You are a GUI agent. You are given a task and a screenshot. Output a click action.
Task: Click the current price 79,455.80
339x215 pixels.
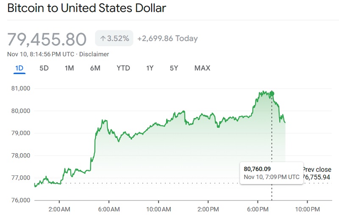click(47, 39)
